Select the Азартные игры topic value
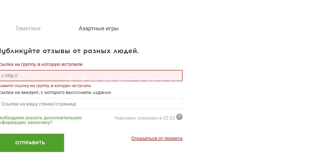Image resolution: width=326 pixels, height=157 pixels. pos(99,29)
